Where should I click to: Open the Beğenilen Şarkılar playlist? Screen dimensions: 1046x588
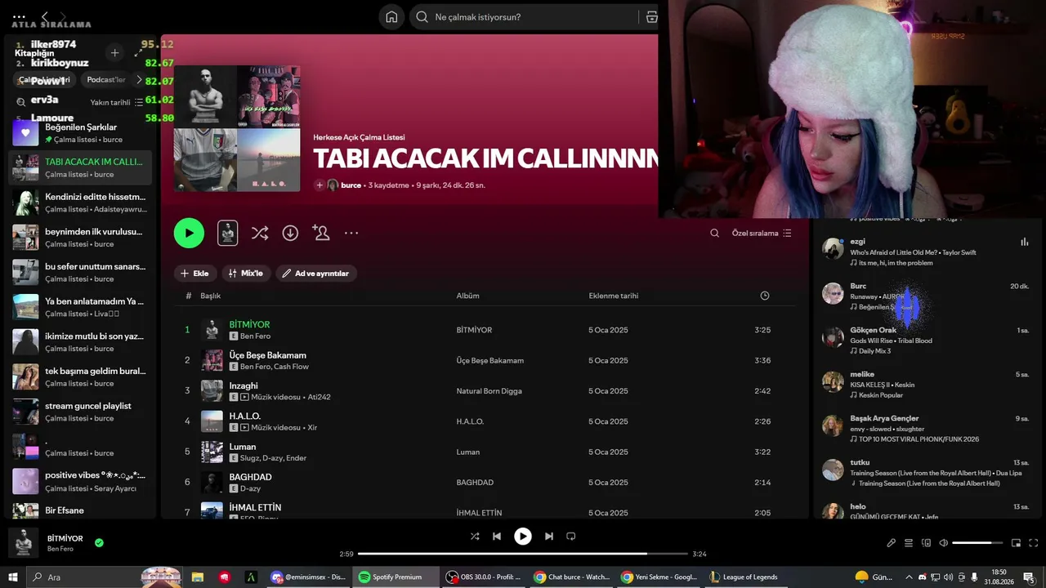coord(80,133)
